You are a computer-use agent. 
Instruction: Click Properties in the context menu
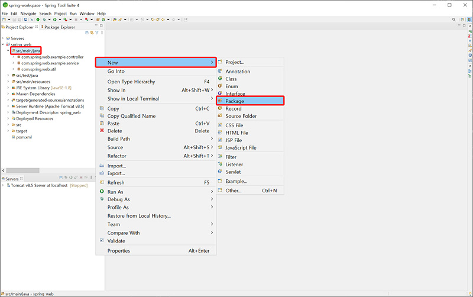click(x=155, y=250)
